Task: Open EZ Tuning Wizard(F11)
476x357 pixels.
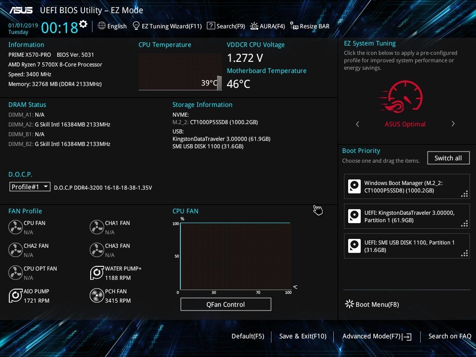Action: [167, 26]
